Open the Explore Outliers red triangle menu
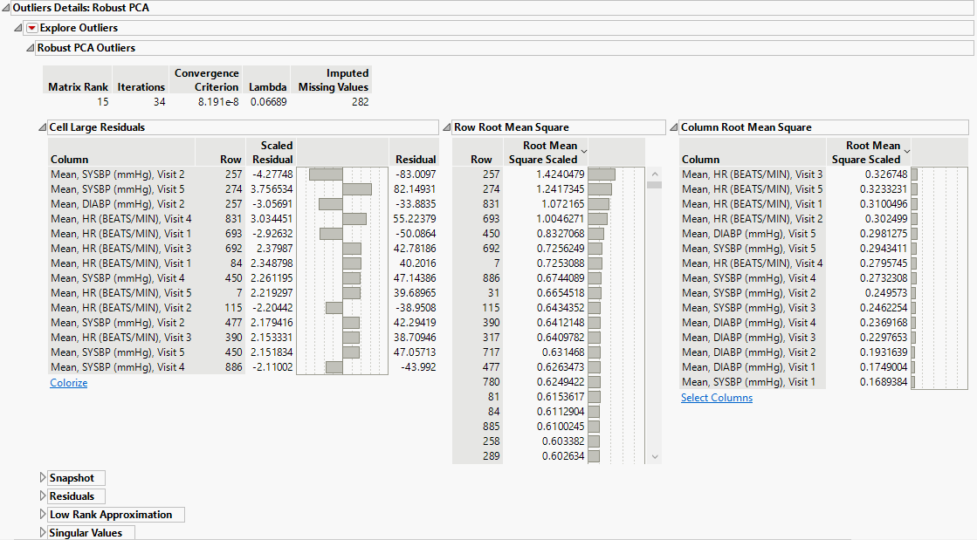The height and width of the screenshot is (540, 977). point(32,28)
